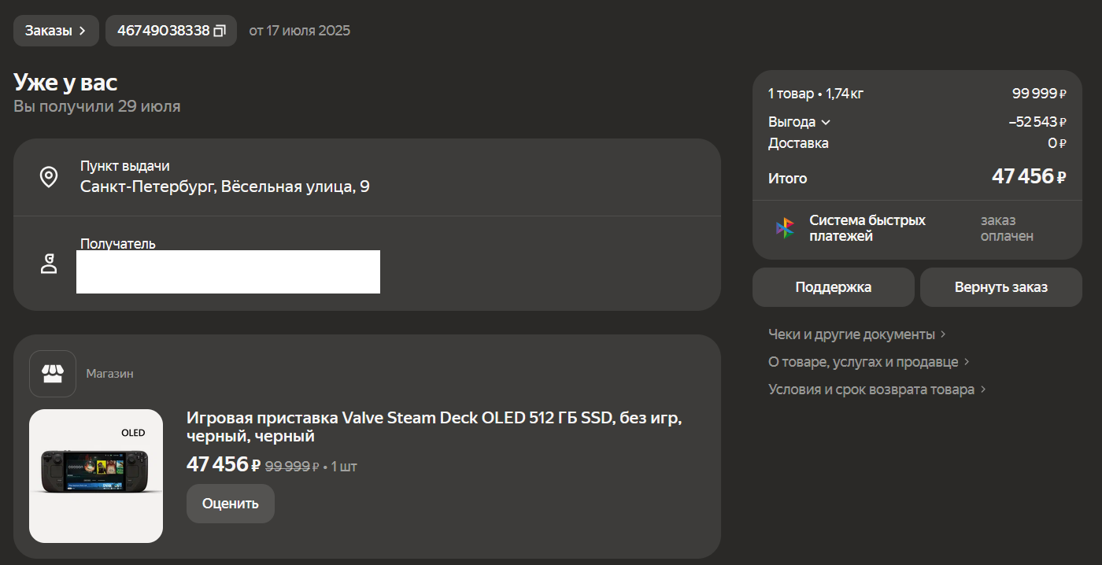The height and width of the screenshot is (565, 1102).
Task: Copy order number using the copy icon
Action: [x=220, y=31]
